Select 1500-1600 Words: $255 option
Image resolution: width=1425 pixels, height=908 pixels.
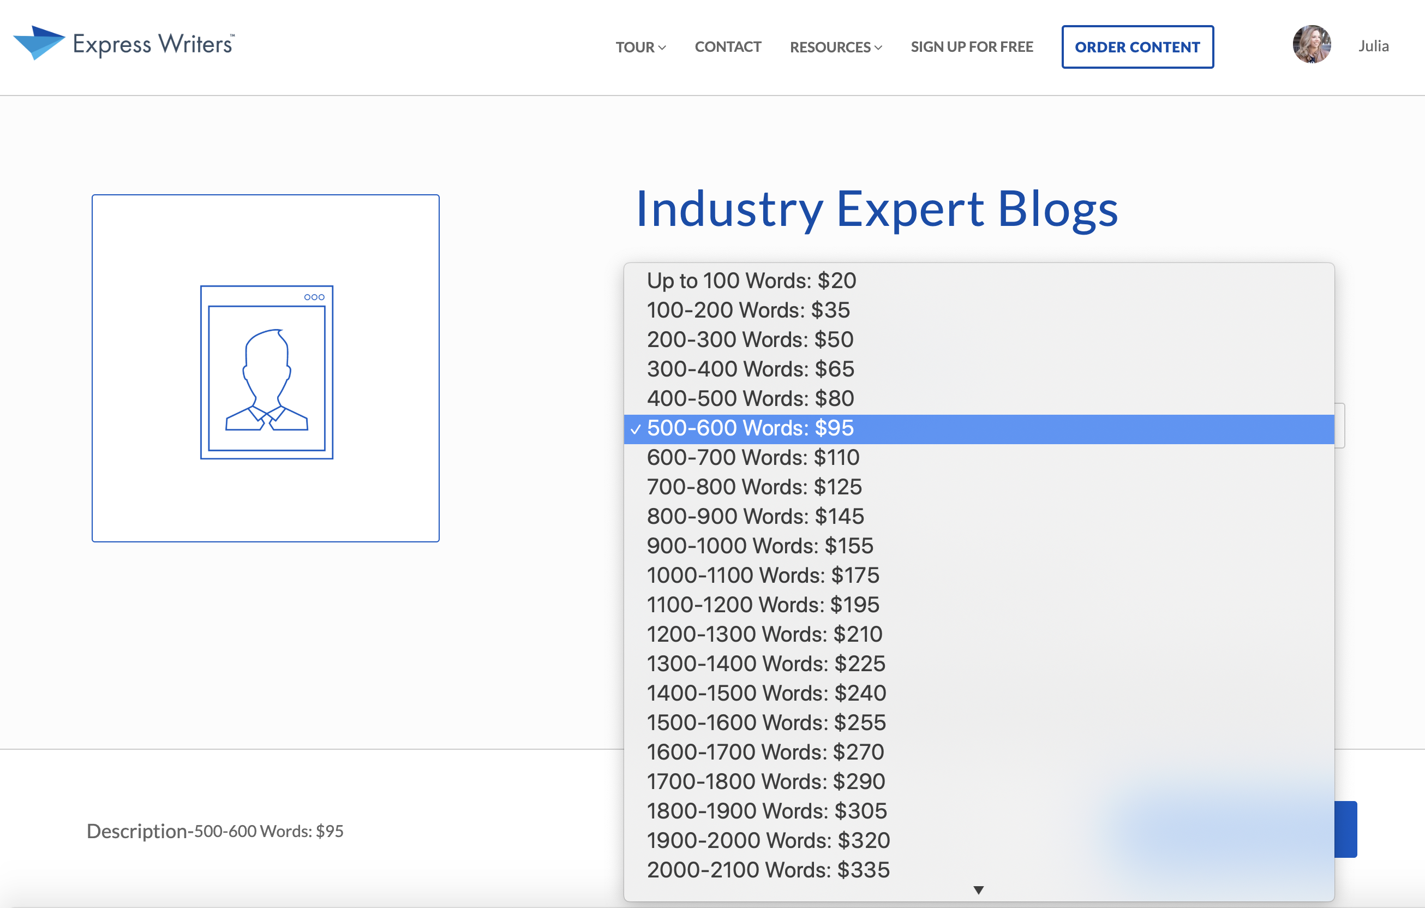click(x=979, y=722)
